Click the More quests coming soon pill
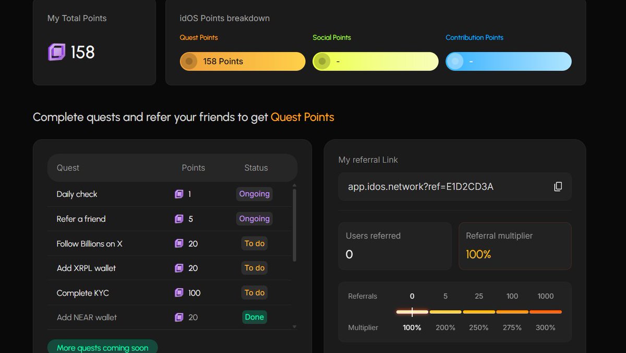 (x=102, y=347)
